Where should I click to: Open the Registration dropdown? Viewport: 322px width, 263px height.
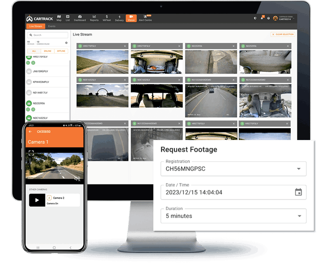coord(298,168)
